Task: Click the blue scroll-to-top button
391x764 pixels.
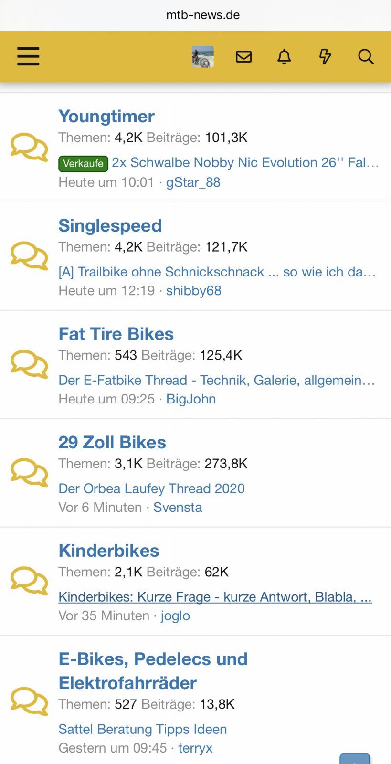Action: point(355,759)
